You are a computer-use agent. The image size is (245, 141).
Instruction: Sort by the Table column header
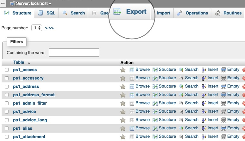pos(19,62)
